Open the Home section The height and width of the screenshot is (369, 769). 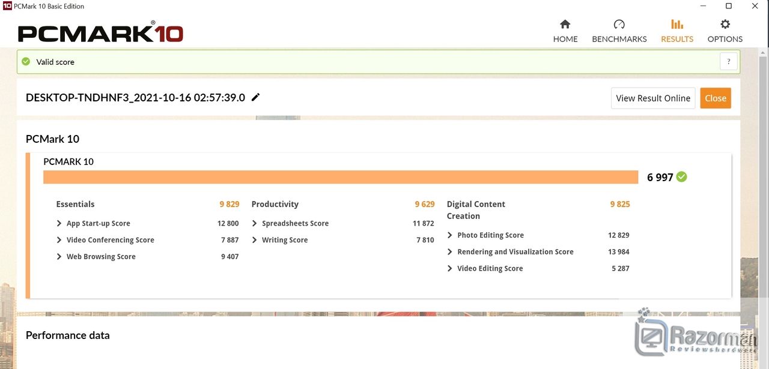coord(565,31)
